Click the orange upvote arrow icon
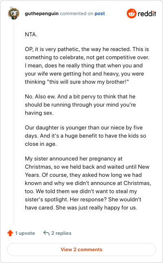Viewport: 163px width, 263px height. [10, 233]
